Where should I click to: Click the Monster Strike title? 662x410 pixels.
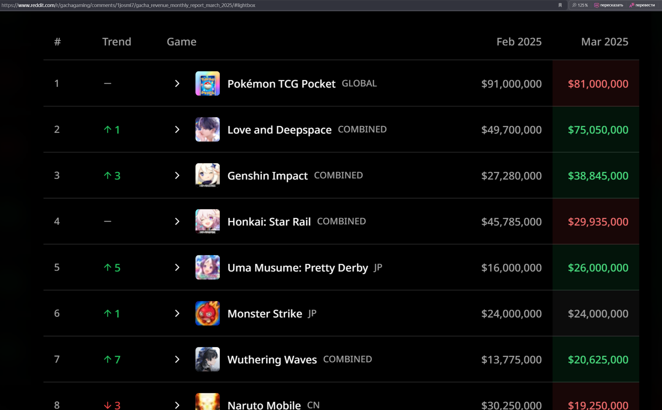(x=265, y=314)
